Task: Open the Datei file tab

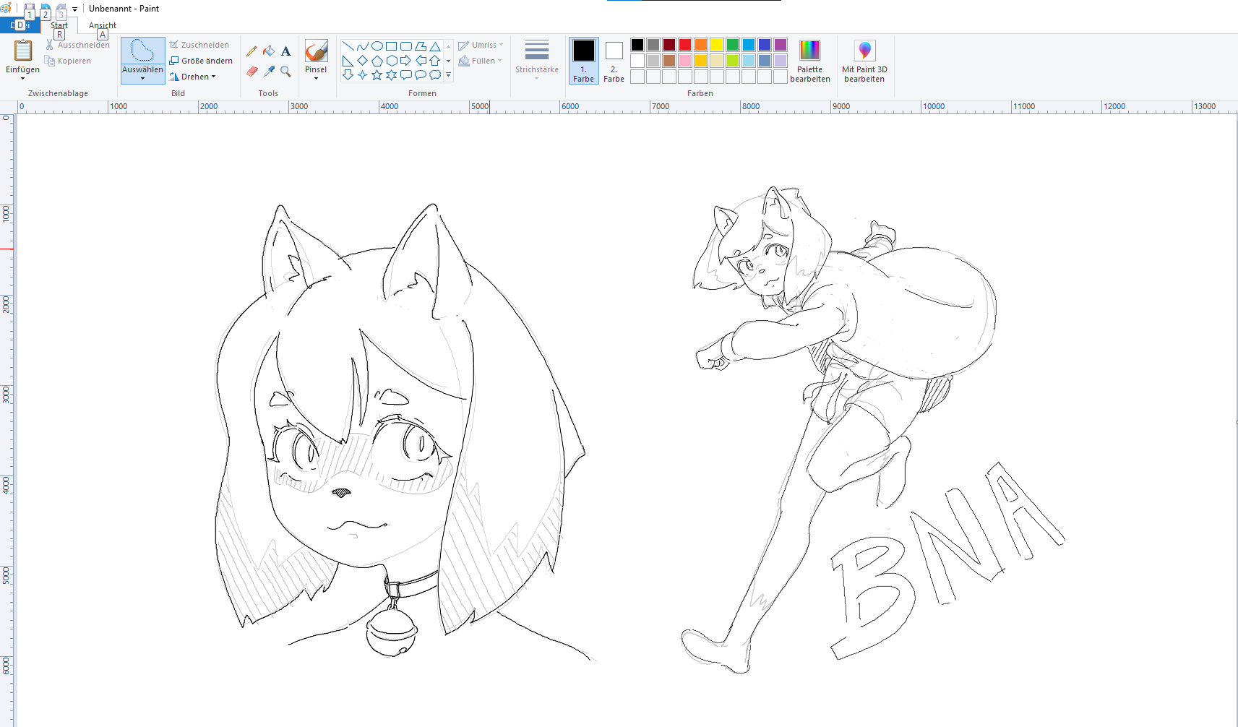Action: click(x=20, y=25)
